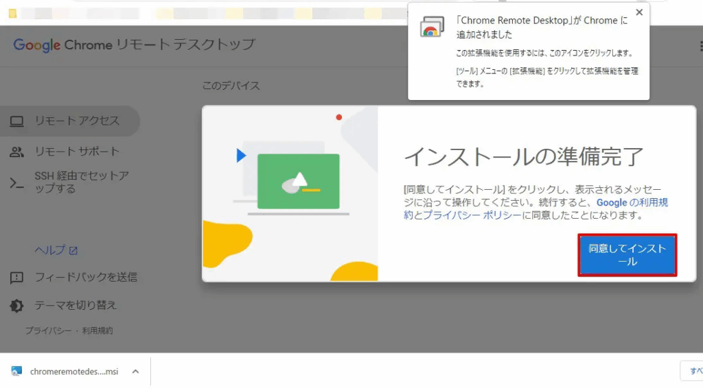The image size is (703, 388).
Task: Click the Chrome Remote Desktop extension icon in popup
Action: click(x=430, y=27)
